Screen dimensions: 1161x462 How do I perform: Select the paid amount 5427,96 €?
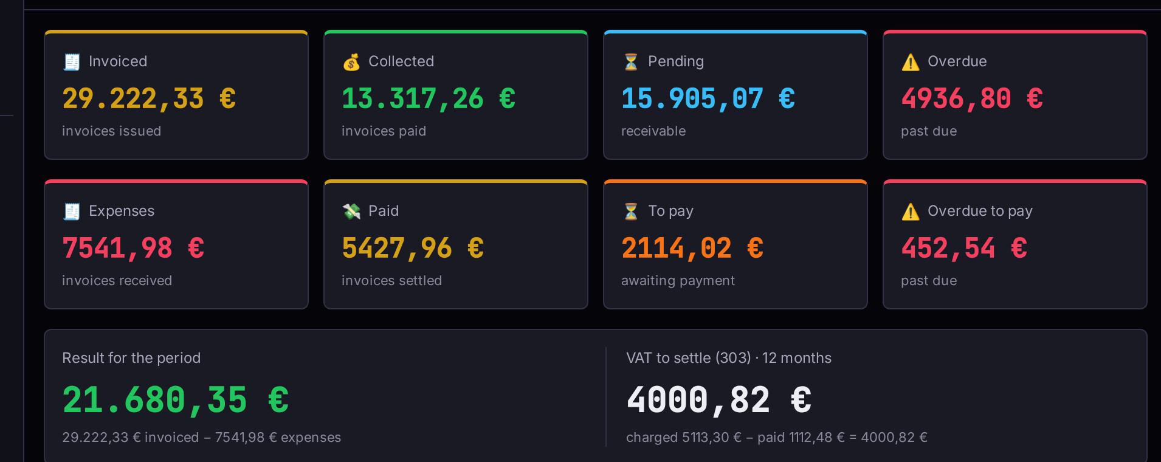click(413, 248)
